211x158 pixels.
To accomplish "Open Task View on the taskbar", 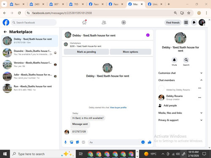I will click(81, 154).
